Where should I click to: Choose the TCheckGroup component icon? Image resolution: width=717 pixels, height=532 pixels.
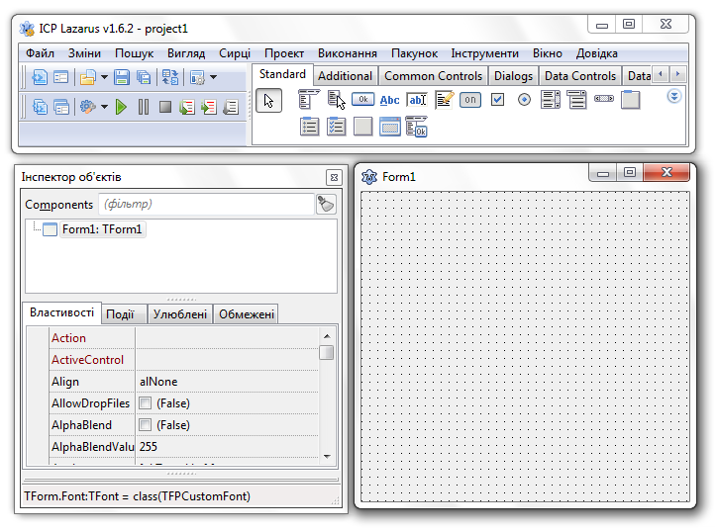[336, 127]
